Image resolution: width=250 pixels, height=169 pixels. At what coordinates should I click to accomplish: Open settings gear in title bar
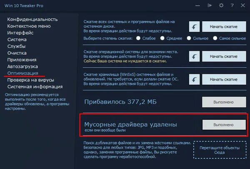(221, 5)
